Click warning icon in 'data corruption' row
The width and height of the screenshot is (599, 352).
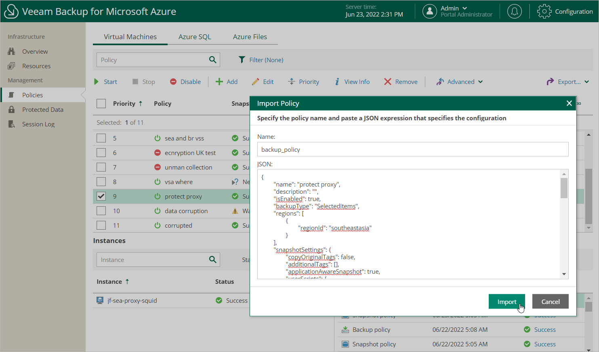pos(235,211)
